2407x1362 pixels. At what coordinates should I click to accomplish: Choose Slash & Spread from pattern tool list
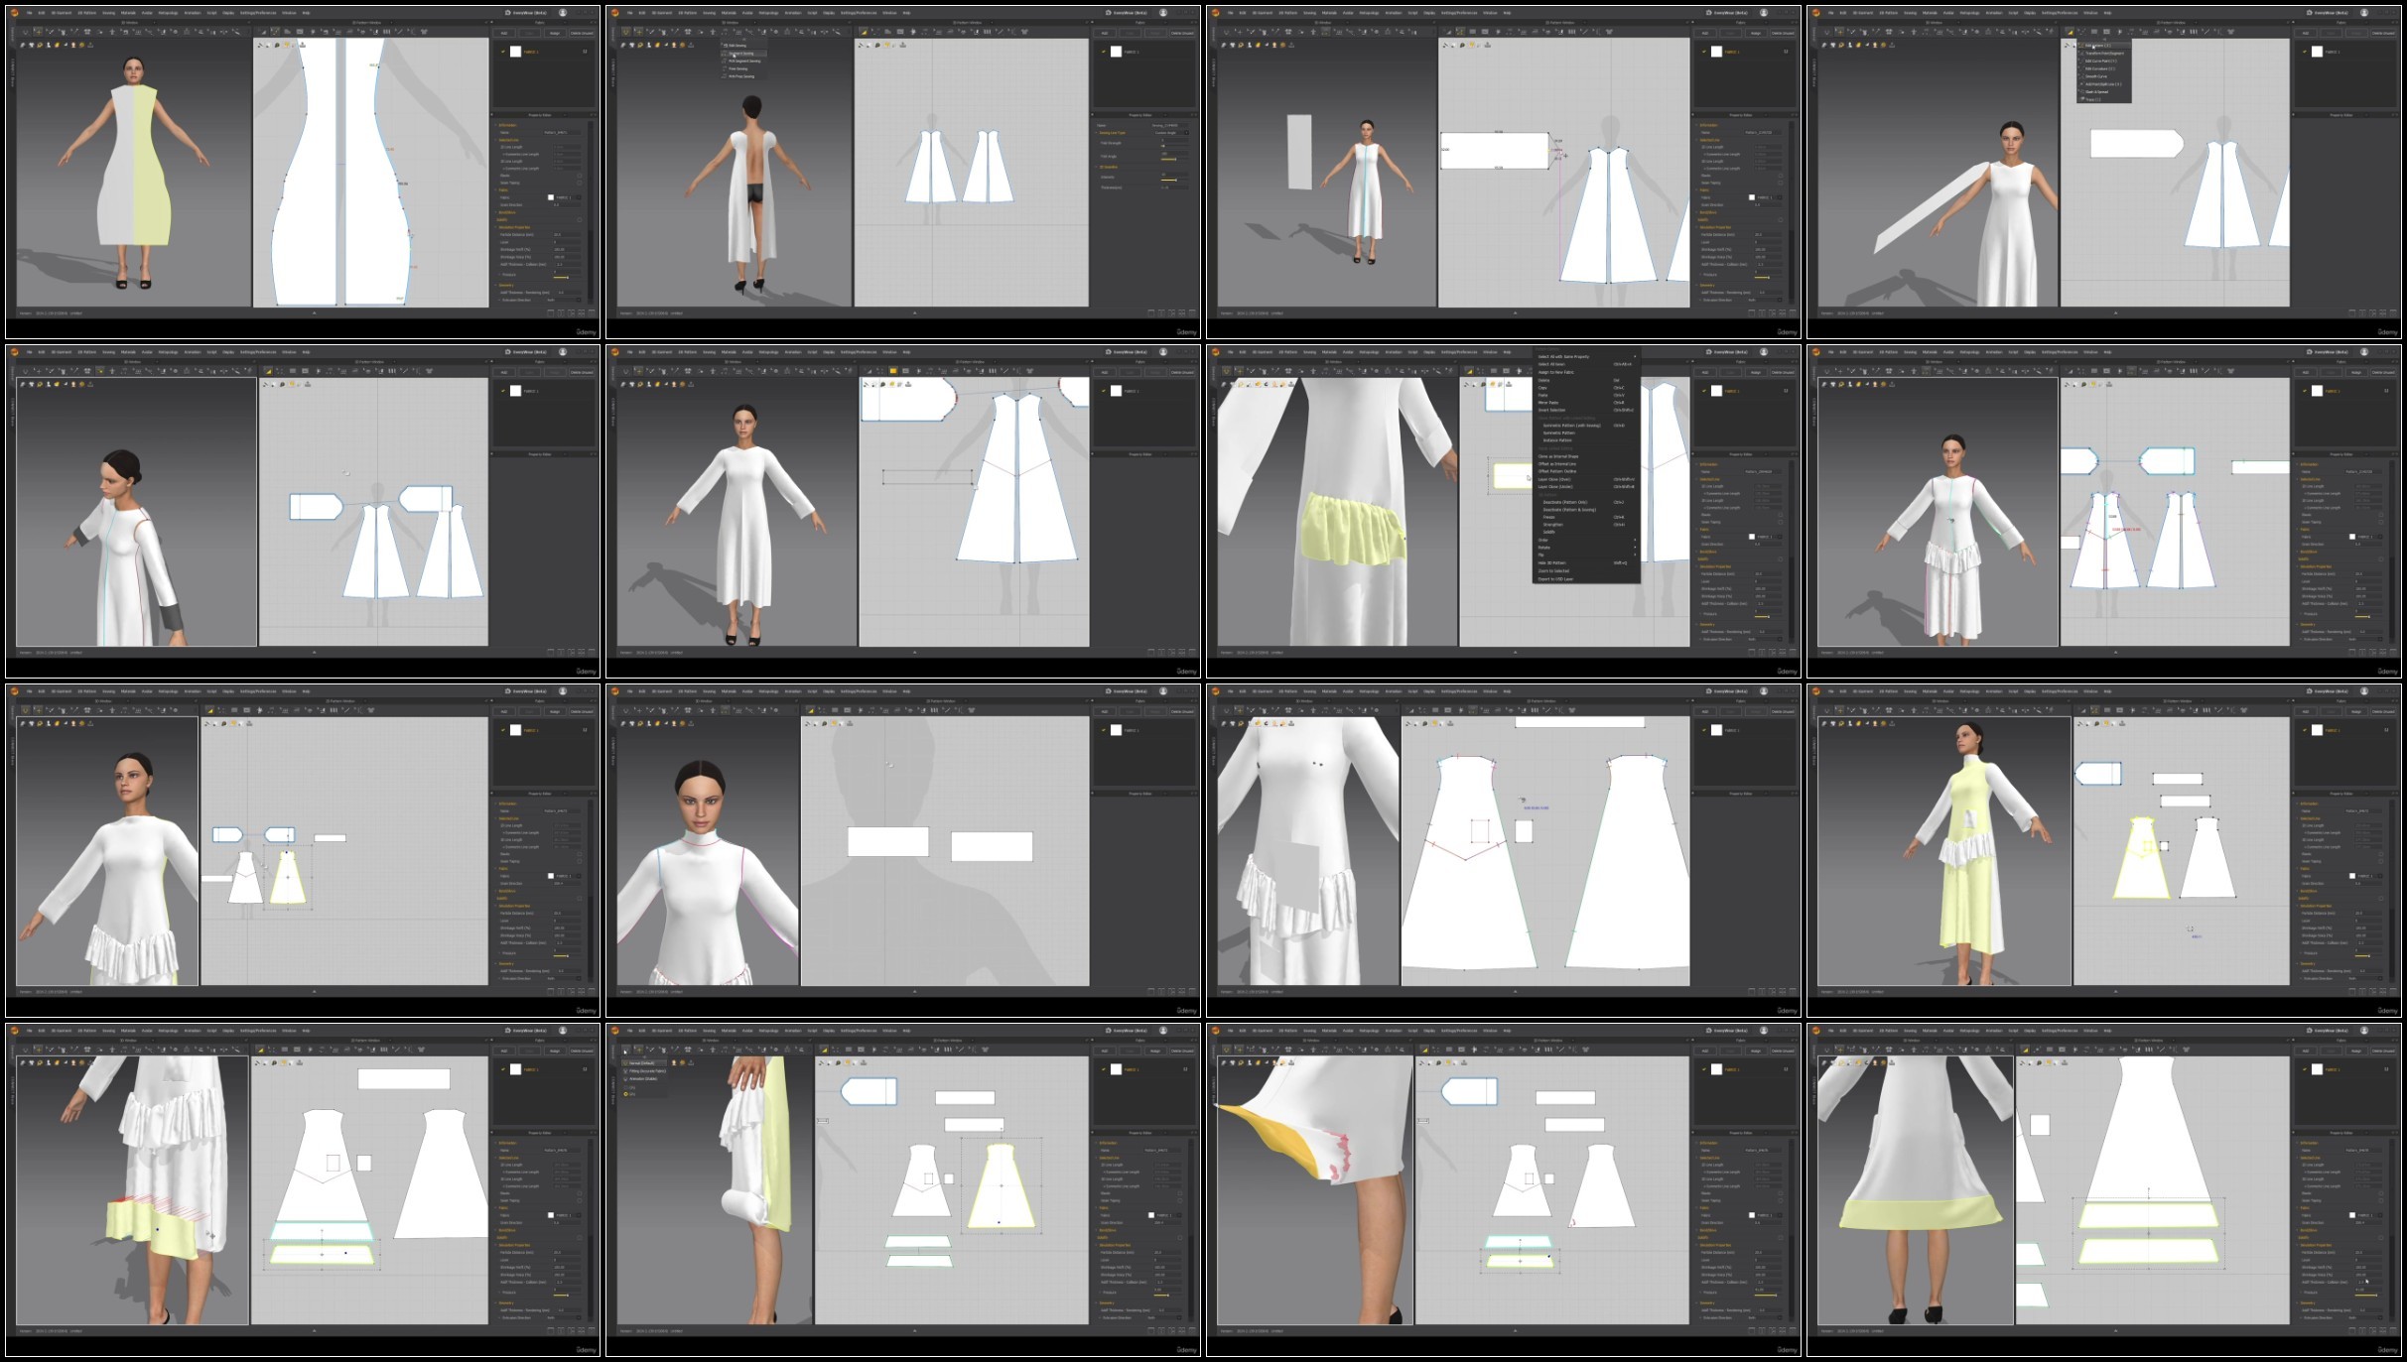(2096, 91)
